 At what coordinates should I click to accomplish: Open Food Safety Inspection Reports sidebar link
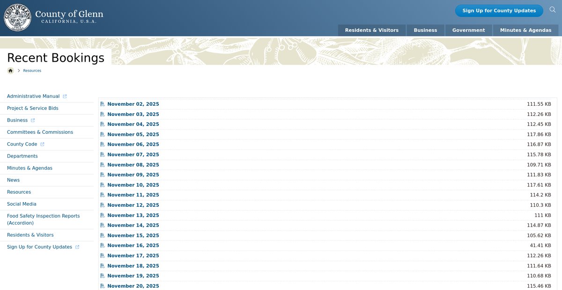[43, 219]
